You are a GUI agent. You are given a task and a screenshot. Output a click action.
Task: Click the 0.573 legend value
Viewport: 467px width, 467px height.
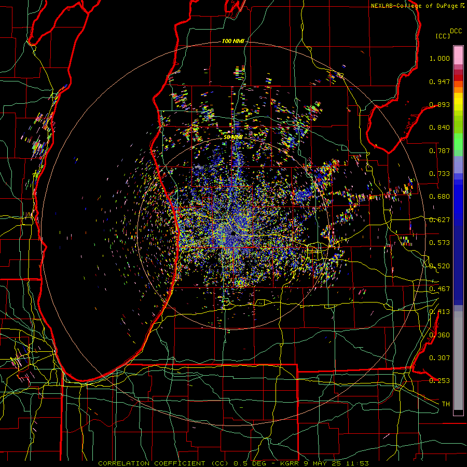tap(439, 243)
